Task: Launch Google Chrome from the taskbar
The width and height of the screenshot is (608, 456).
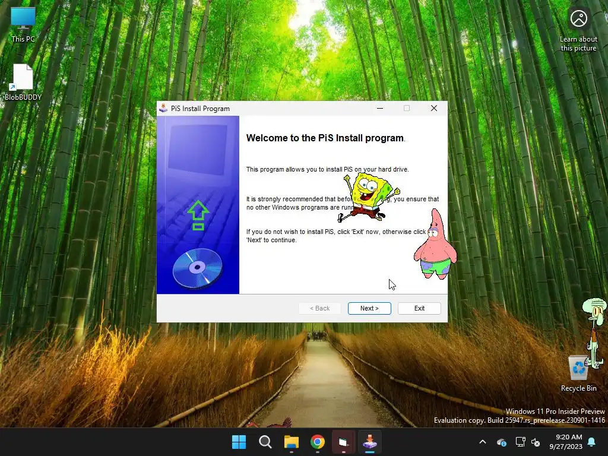Action: [x=318, y=442]
